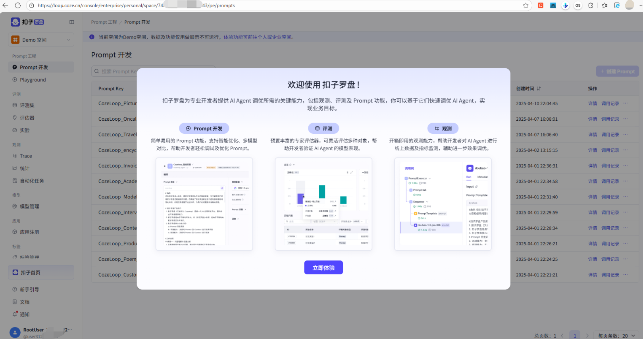643x339 pixels.
Task: Go to 扣子首页
Action: point(41,272)
